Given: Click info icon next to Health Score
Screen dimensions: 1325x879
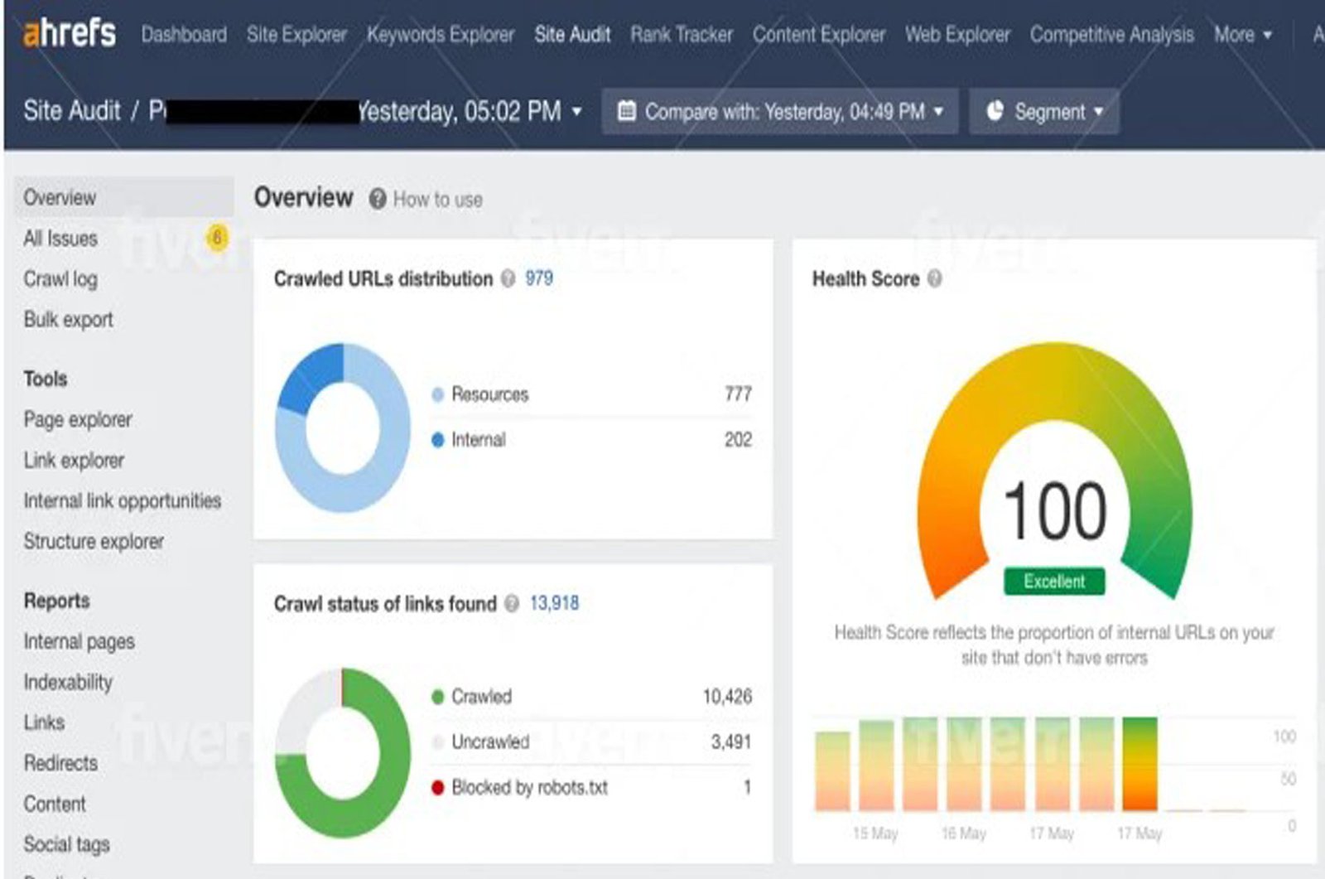Looking at the screenshot, I should pos(935,279).
